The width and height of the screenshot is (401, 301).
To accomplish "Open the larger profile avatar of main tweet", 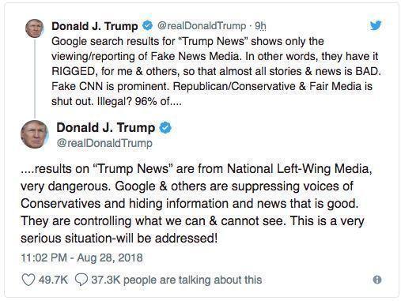I will point(34,134).
